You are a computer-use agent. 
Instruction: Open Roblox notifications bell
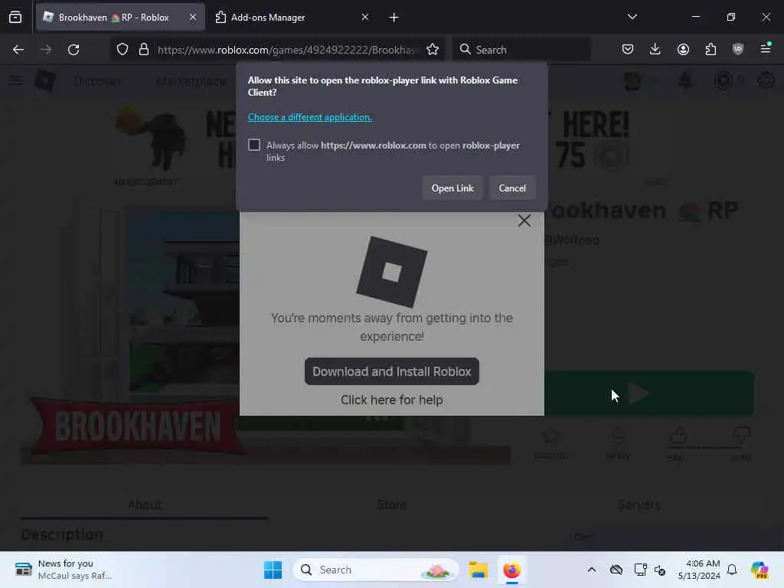685,80
